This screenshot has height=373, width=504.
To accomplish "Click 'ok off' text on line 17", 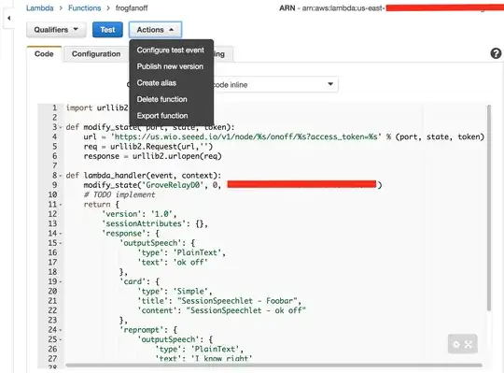I will point(190,263).
